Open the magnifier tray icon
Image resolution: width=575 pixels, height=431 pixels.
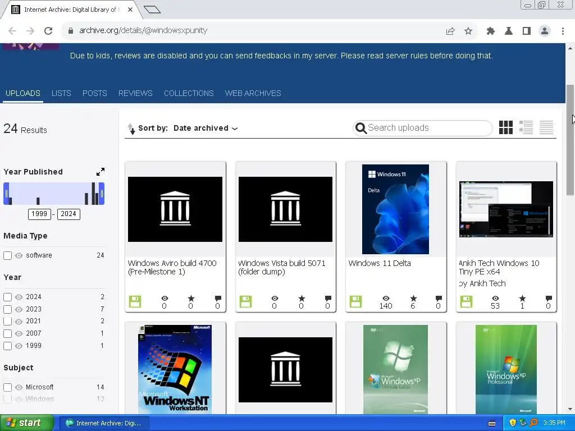coord(533,423)
